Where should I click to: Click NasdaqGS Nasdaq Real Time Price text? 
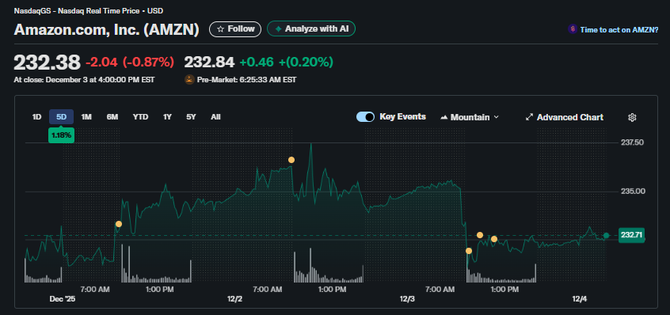click(89, 10)
